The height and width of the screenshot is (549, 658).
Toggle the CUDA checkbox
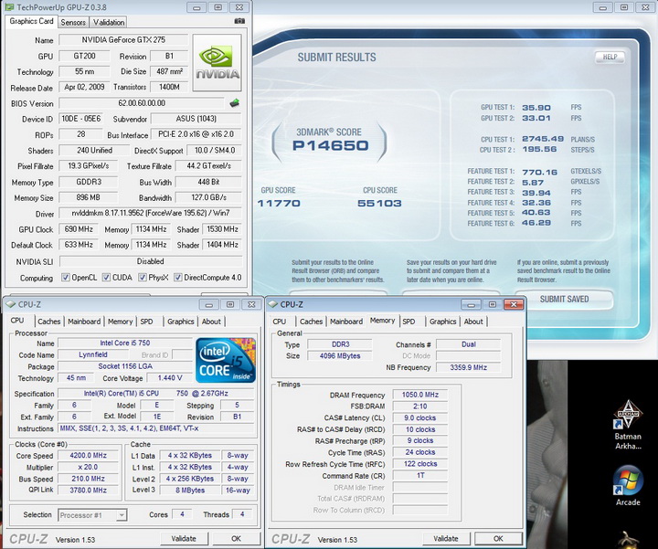click(107, 278)
